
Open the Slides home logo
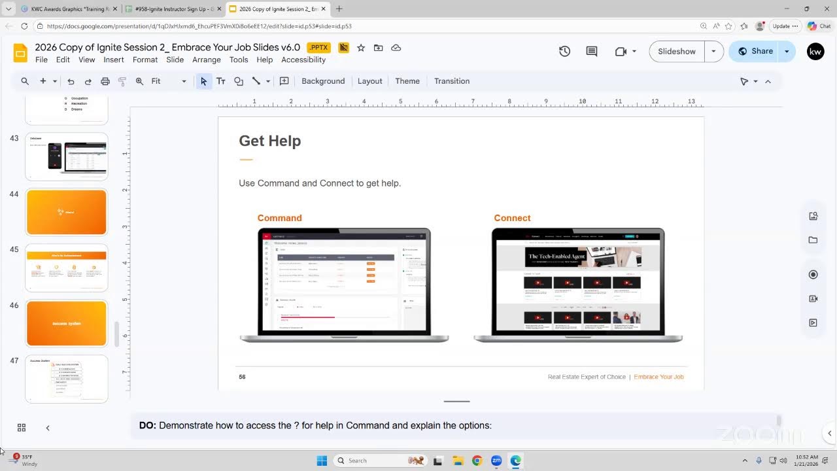pyautogui.click(x=21, y=52)
